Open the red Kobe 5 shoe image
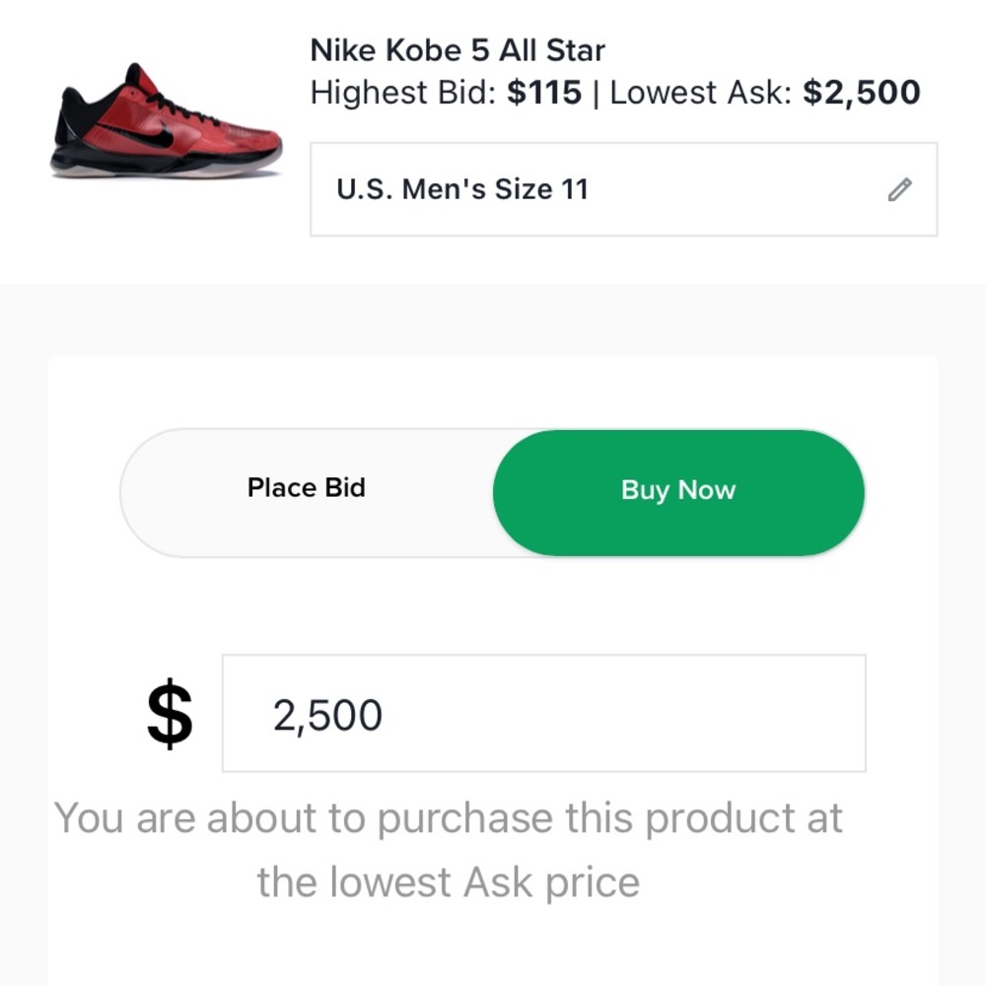 coord(166,122)
